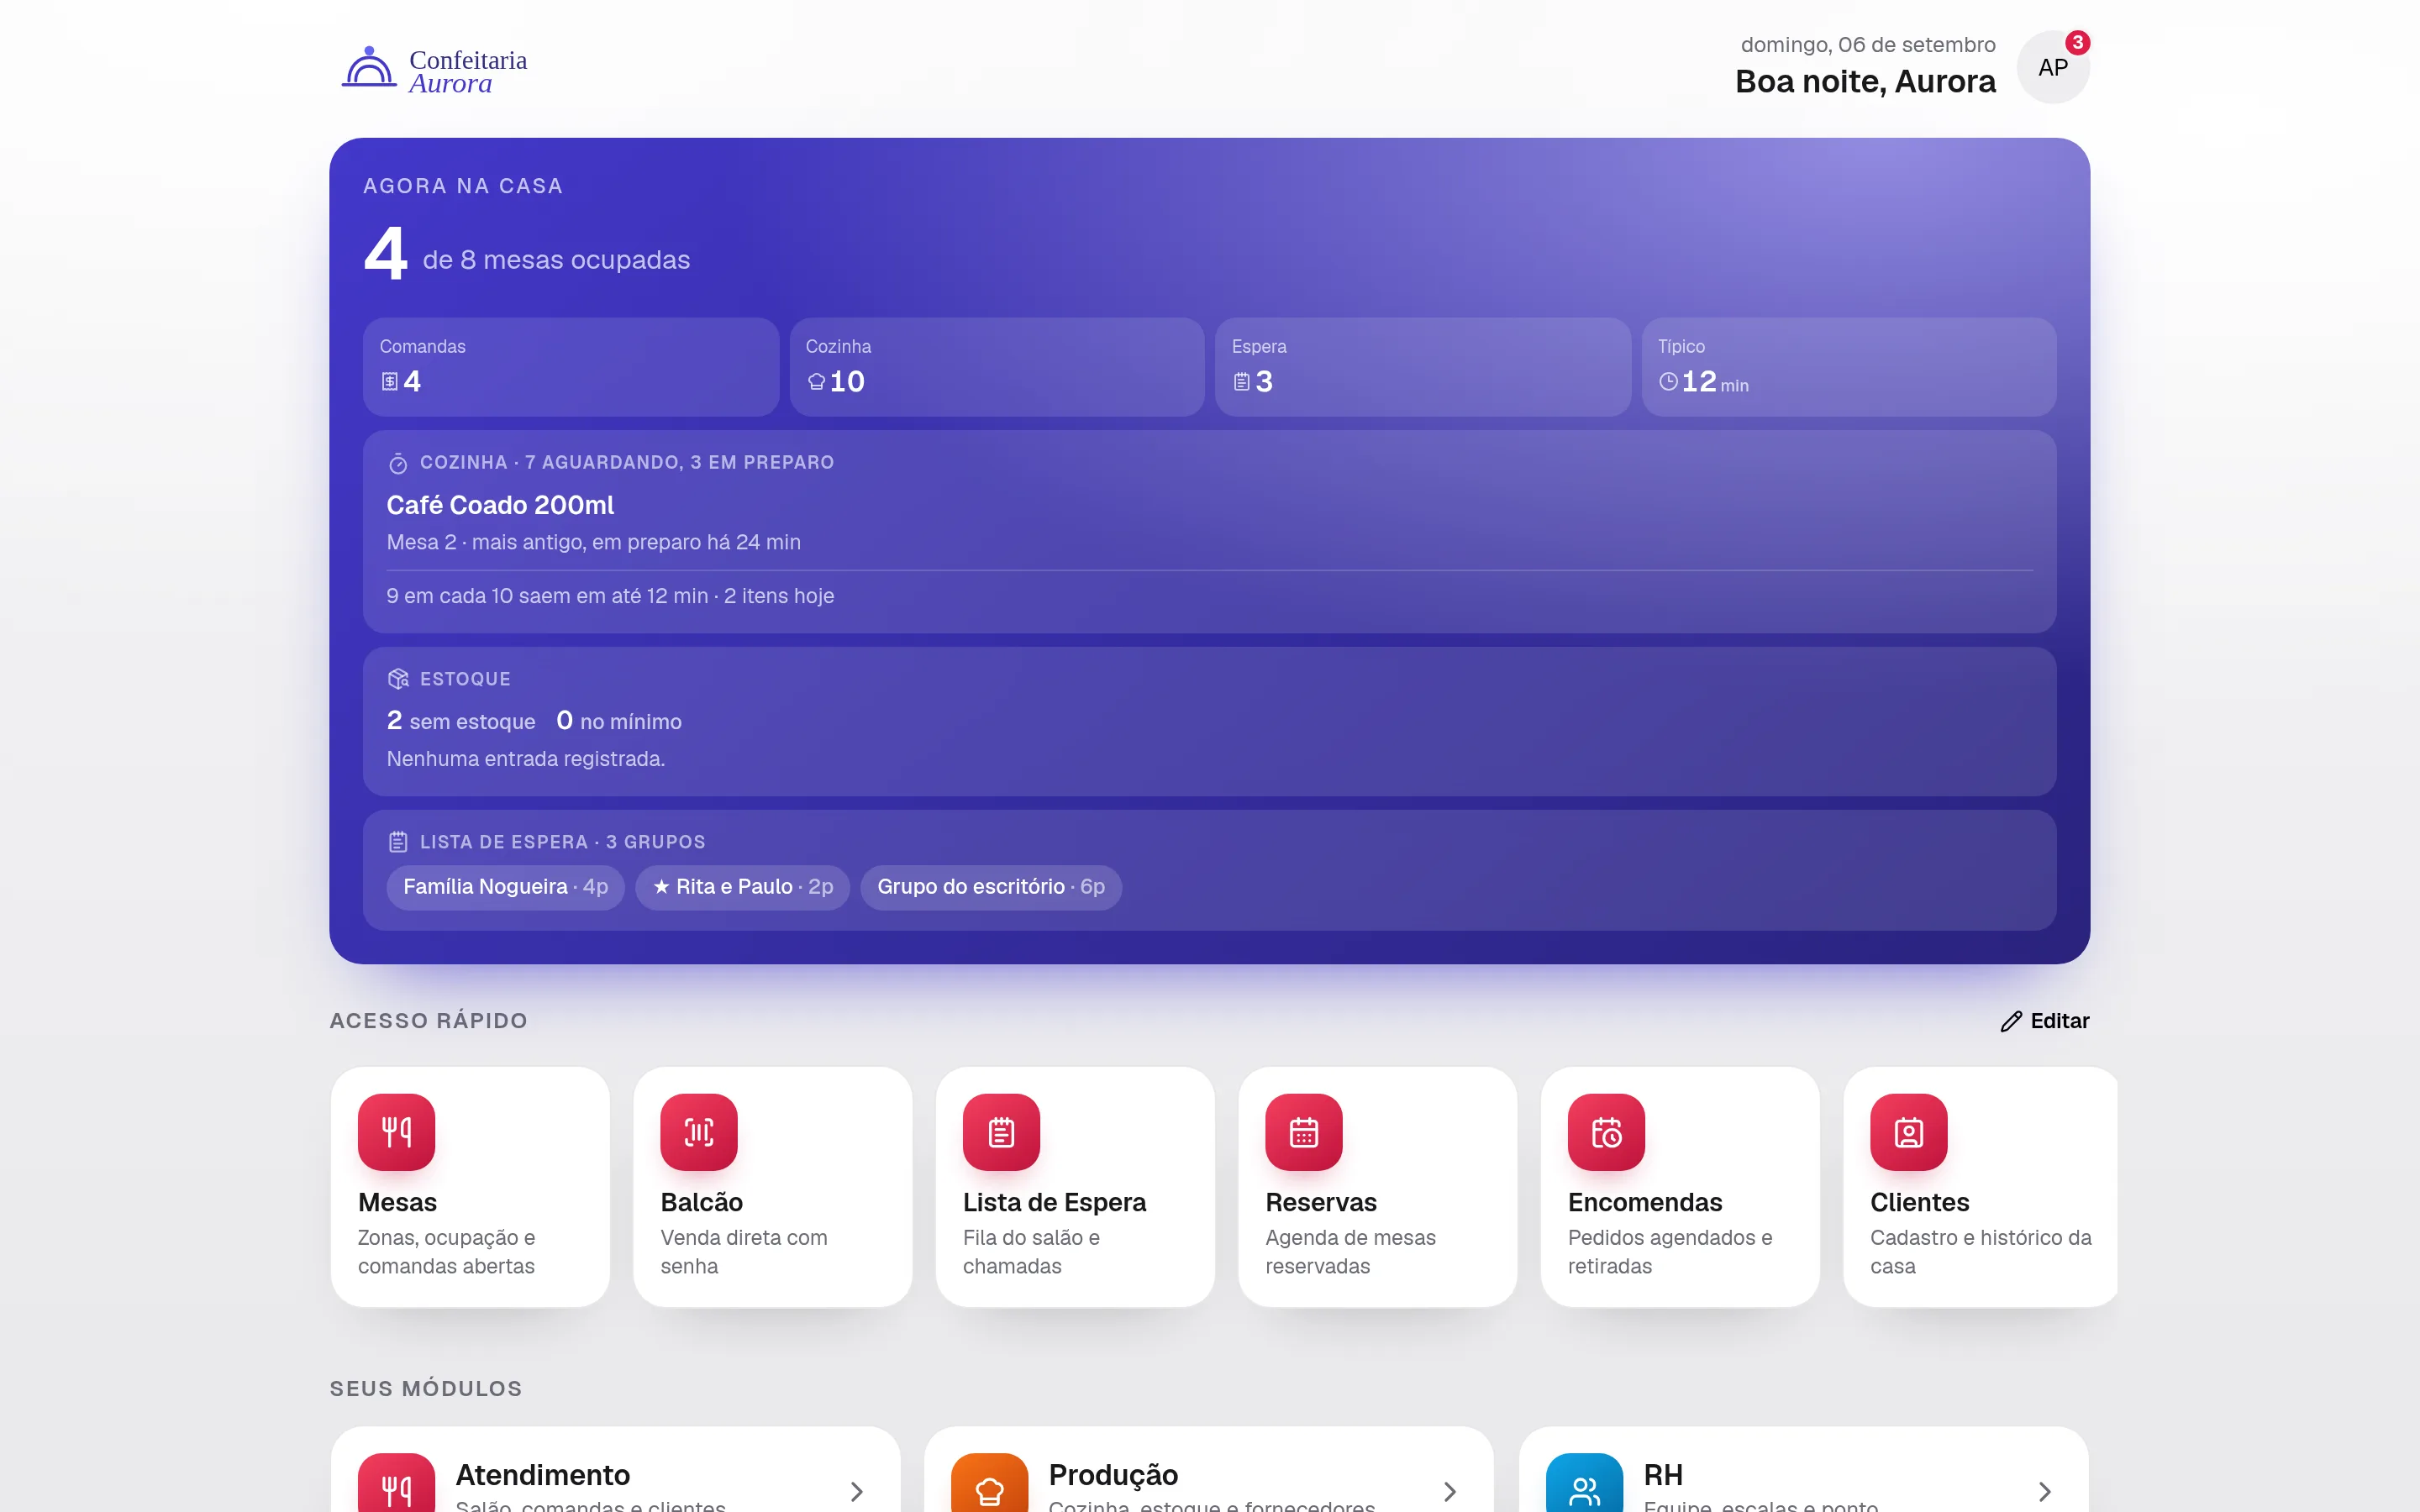Click the "Mesa 2 · mais antigo" detail line
The height and width of the screenshot is (1512, 2420).
tap(594, 542)
